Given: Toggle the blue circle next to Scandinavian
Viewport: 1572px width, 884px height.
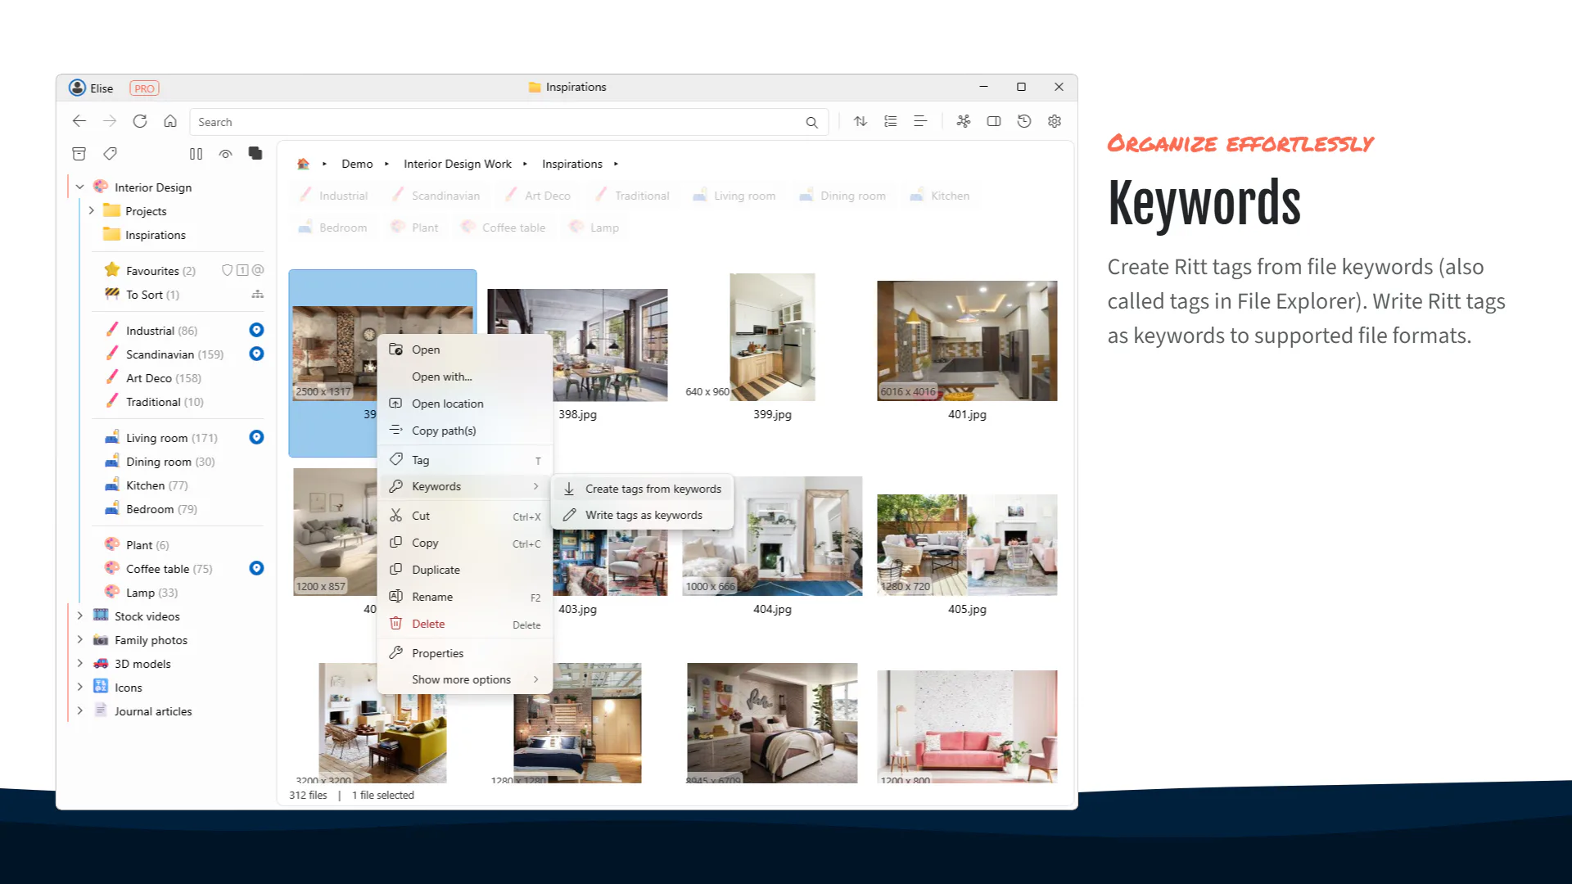Looking at the screenshot, I should point(256,354).
